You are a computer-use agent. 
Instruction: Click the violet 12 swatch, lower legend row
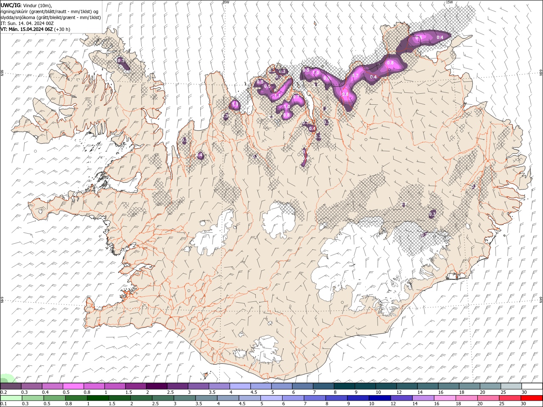pos(401,398)
